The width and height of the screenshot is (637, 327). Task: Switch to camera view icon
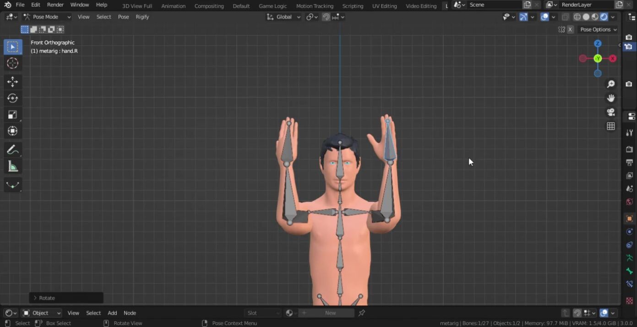pyautogui.click(x=610, y=112)
